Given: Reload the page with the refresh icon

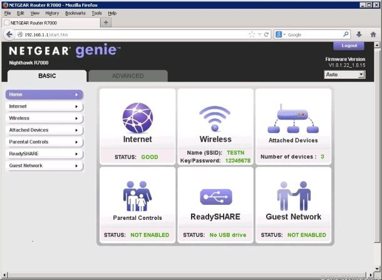Looking at the screenshot, I should point(266,34).
